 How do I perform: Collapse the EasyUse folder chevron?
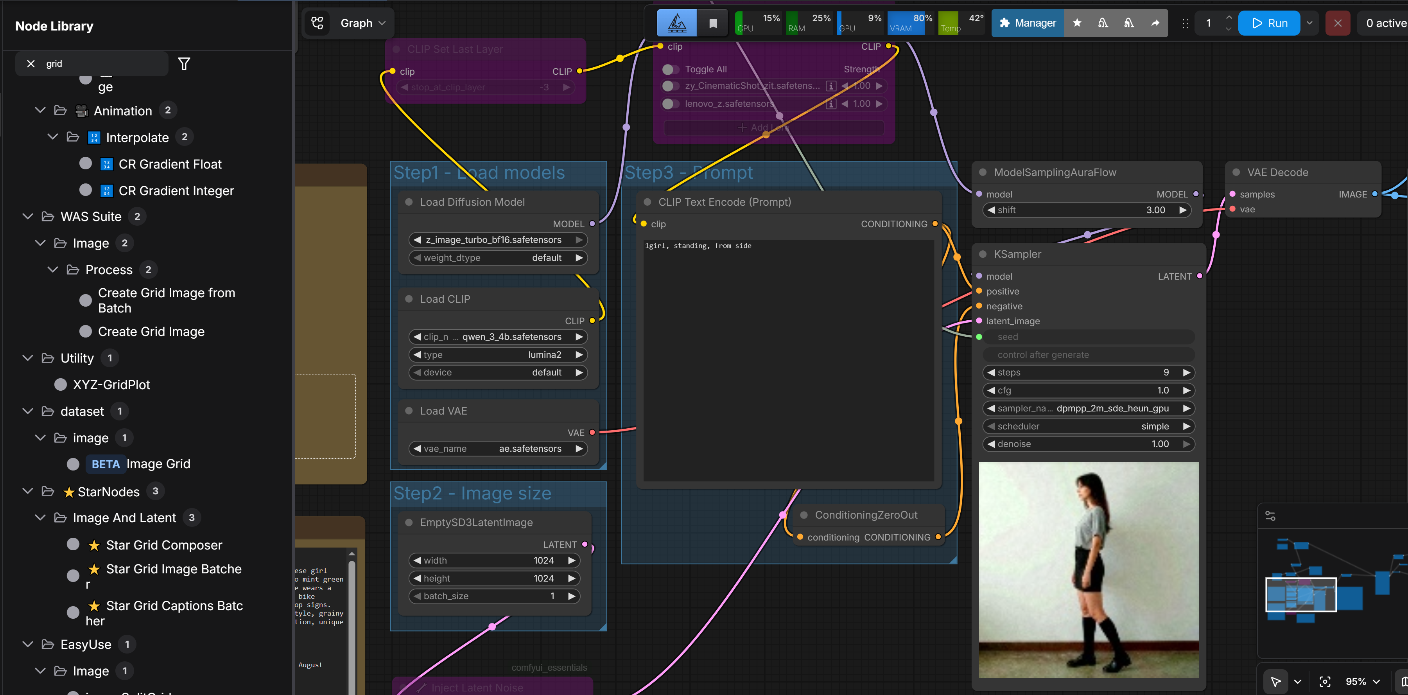pos(27,644)
